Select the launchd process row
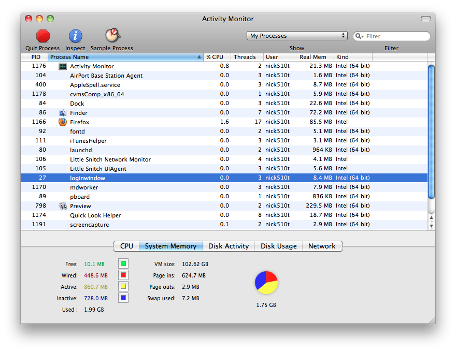 pos(224,150)
